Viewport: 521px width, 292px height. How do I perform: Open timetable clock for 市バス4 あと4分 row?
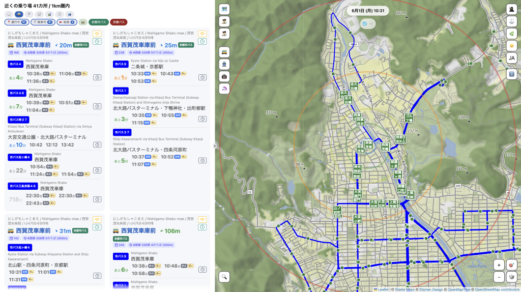click(x=97, y=77)
